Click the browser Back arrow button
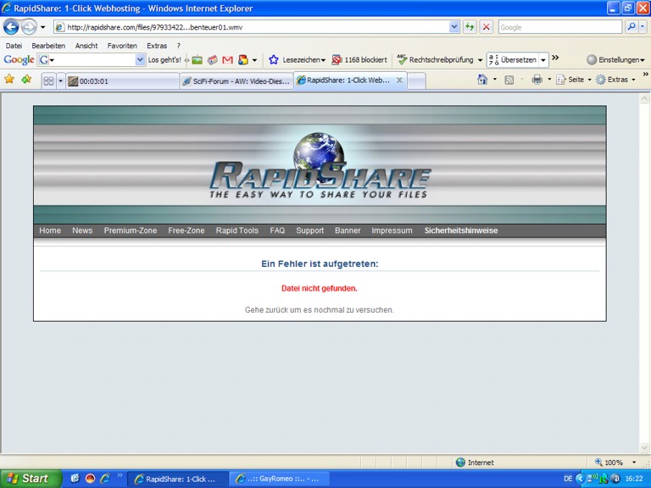This screenshot has height=488, width=651. 11,27
